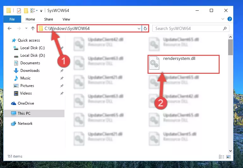
Task: Click the rendersystem.dll gear file icon
Action: [x=154, y=63]
